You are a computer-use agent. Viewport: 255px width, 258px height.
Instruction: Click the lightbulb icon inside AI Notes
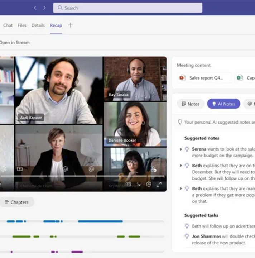(214, 104)
